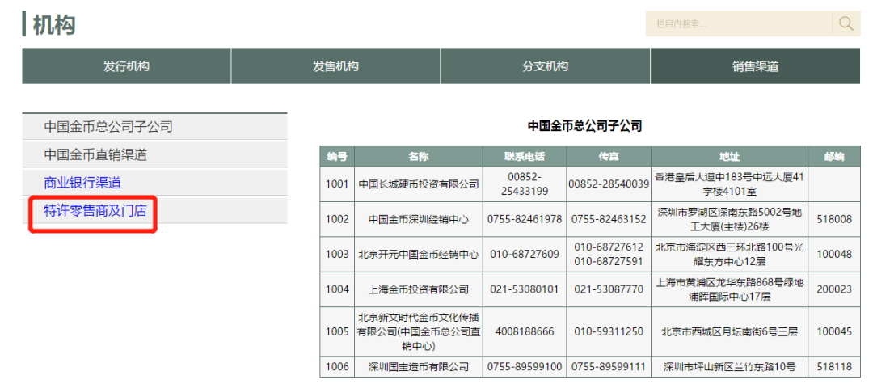Click row number 1004
Viewport: 873px width, 384px height.
coord(337,289)
